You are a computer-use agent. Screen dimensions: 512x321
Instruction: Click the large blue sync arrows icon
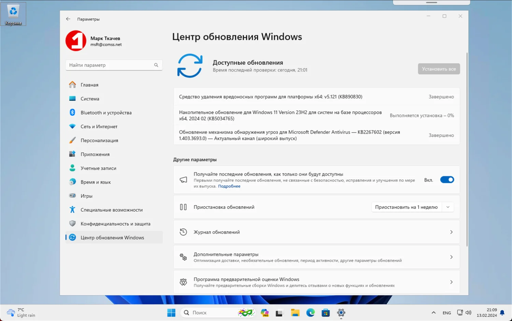pyautogui.click(x=190, y=66)
